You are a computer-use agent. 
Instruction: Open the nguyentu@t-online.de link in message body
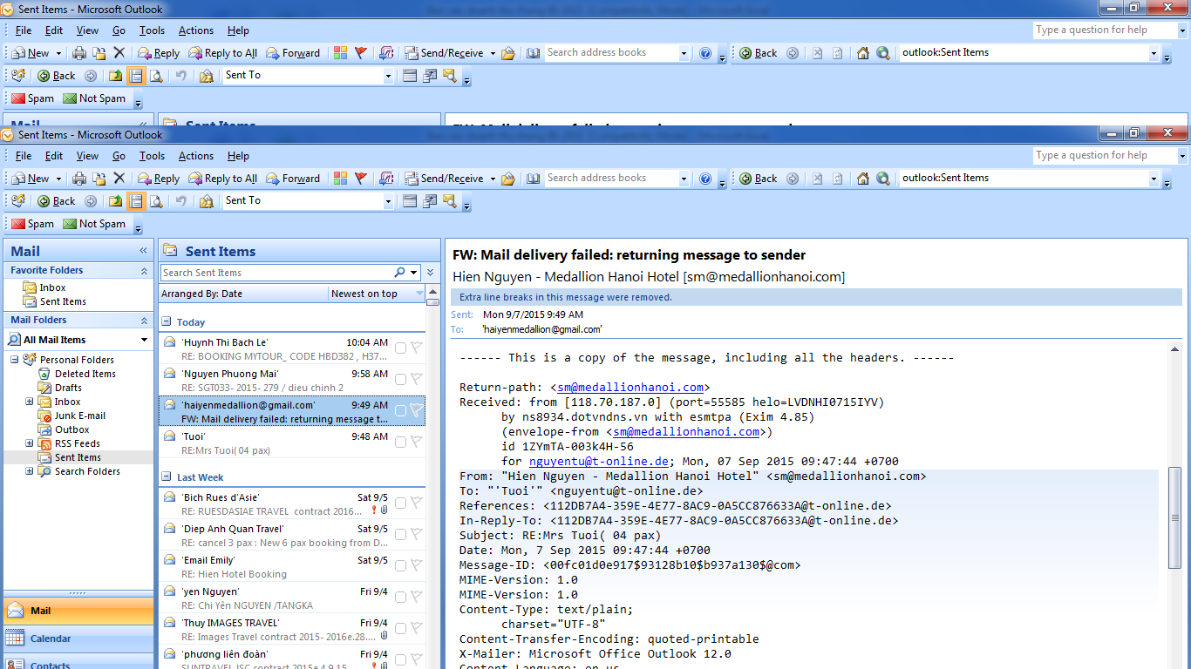coord(599,462)
